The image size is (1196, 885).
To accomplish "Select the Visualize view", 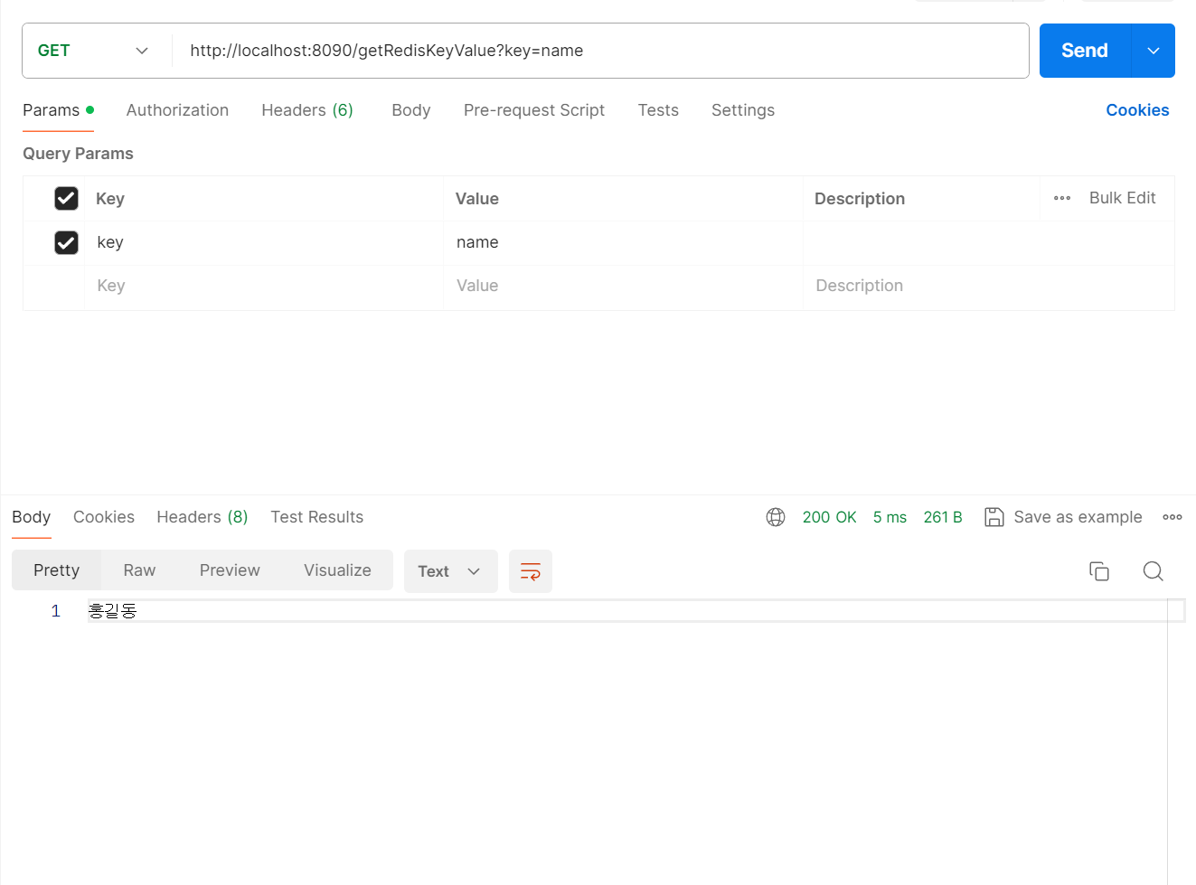I will click(337, 570).
